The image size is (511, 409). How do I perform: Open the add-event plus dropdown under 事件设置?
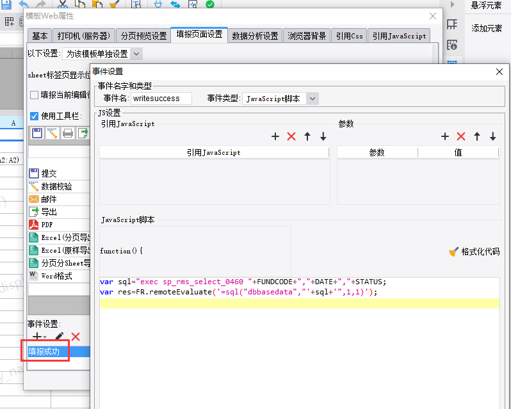[x=40, y=337]
